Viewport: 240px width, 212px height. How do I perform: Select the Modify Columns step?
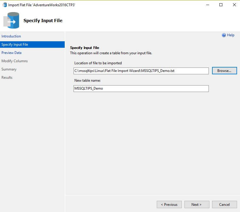click(14, 61)
